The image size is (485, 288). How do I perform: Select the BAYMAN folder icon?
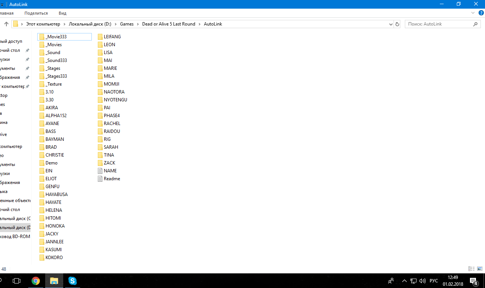42,139
